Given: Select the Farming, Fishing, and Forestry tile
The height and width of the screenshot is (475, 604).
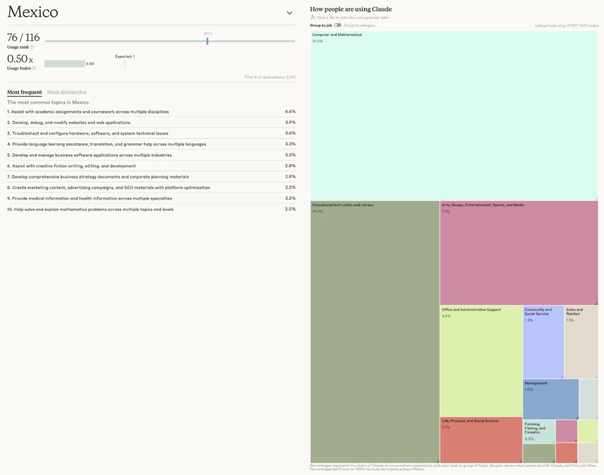Looking at the screenshot, I should (x=539, y=431).
